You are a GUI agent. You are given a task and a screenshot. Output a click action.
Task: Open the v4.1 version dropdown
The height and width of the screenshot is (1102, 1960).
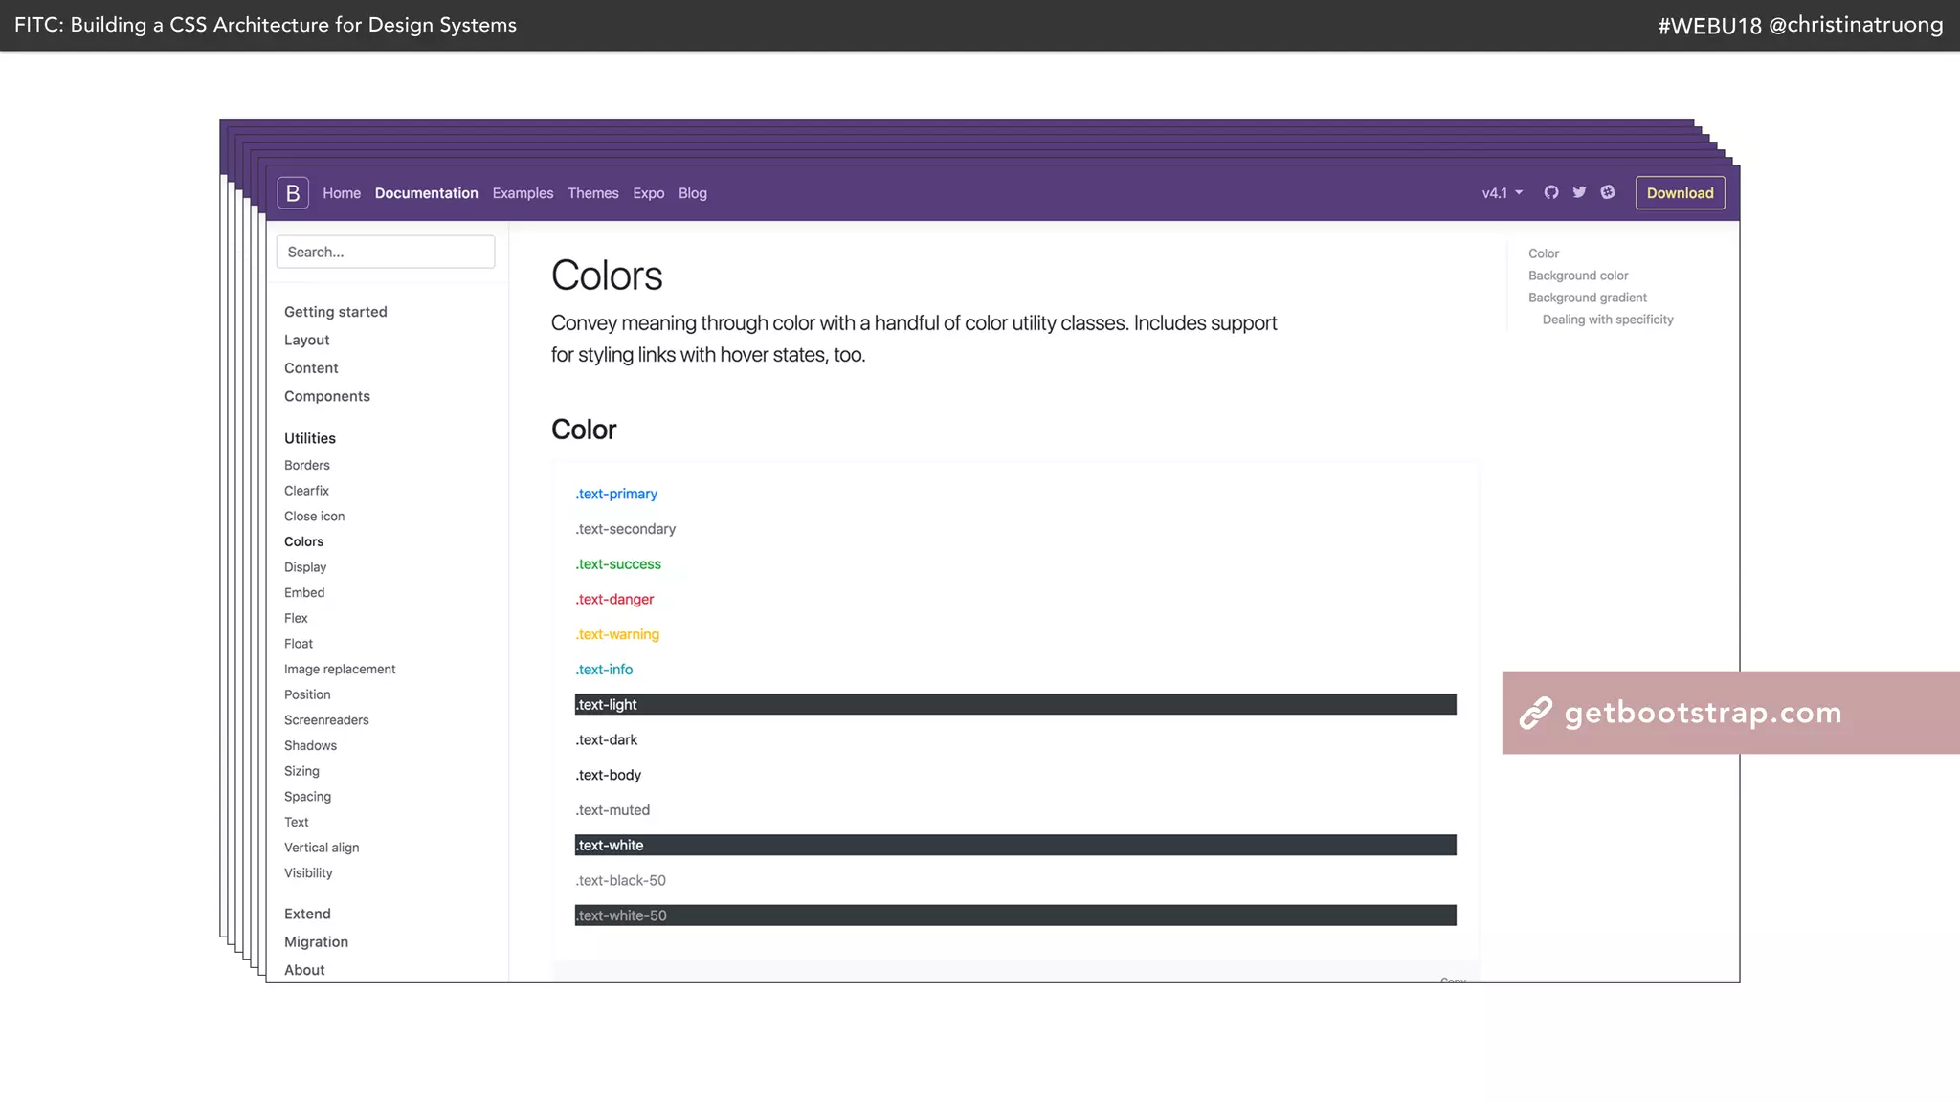(1502, 193)
